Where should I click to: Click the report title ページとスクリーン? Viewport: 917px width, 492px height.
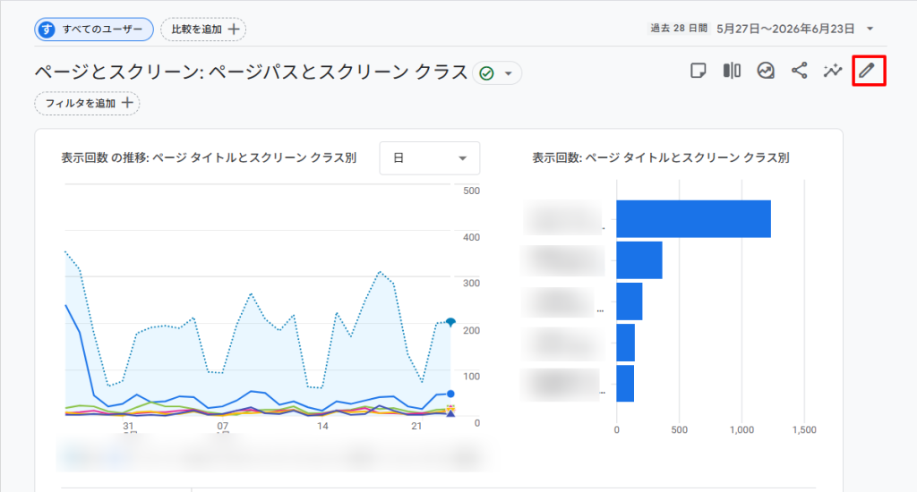pos(251,72)
